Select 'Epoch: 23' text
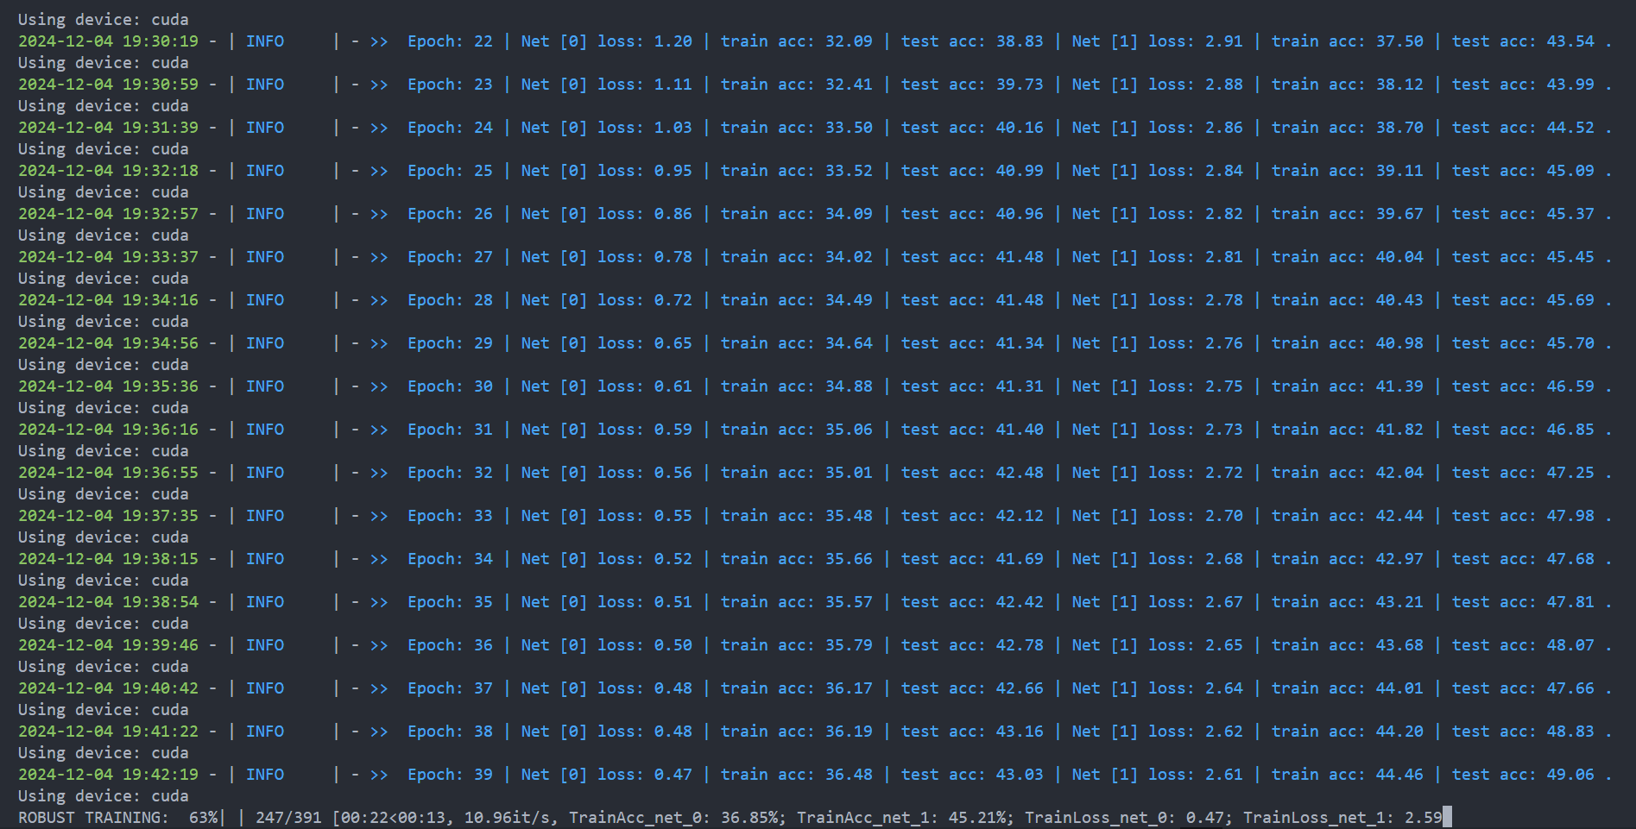This screenshot has width=1636, height=829. (x=450, y=85)
